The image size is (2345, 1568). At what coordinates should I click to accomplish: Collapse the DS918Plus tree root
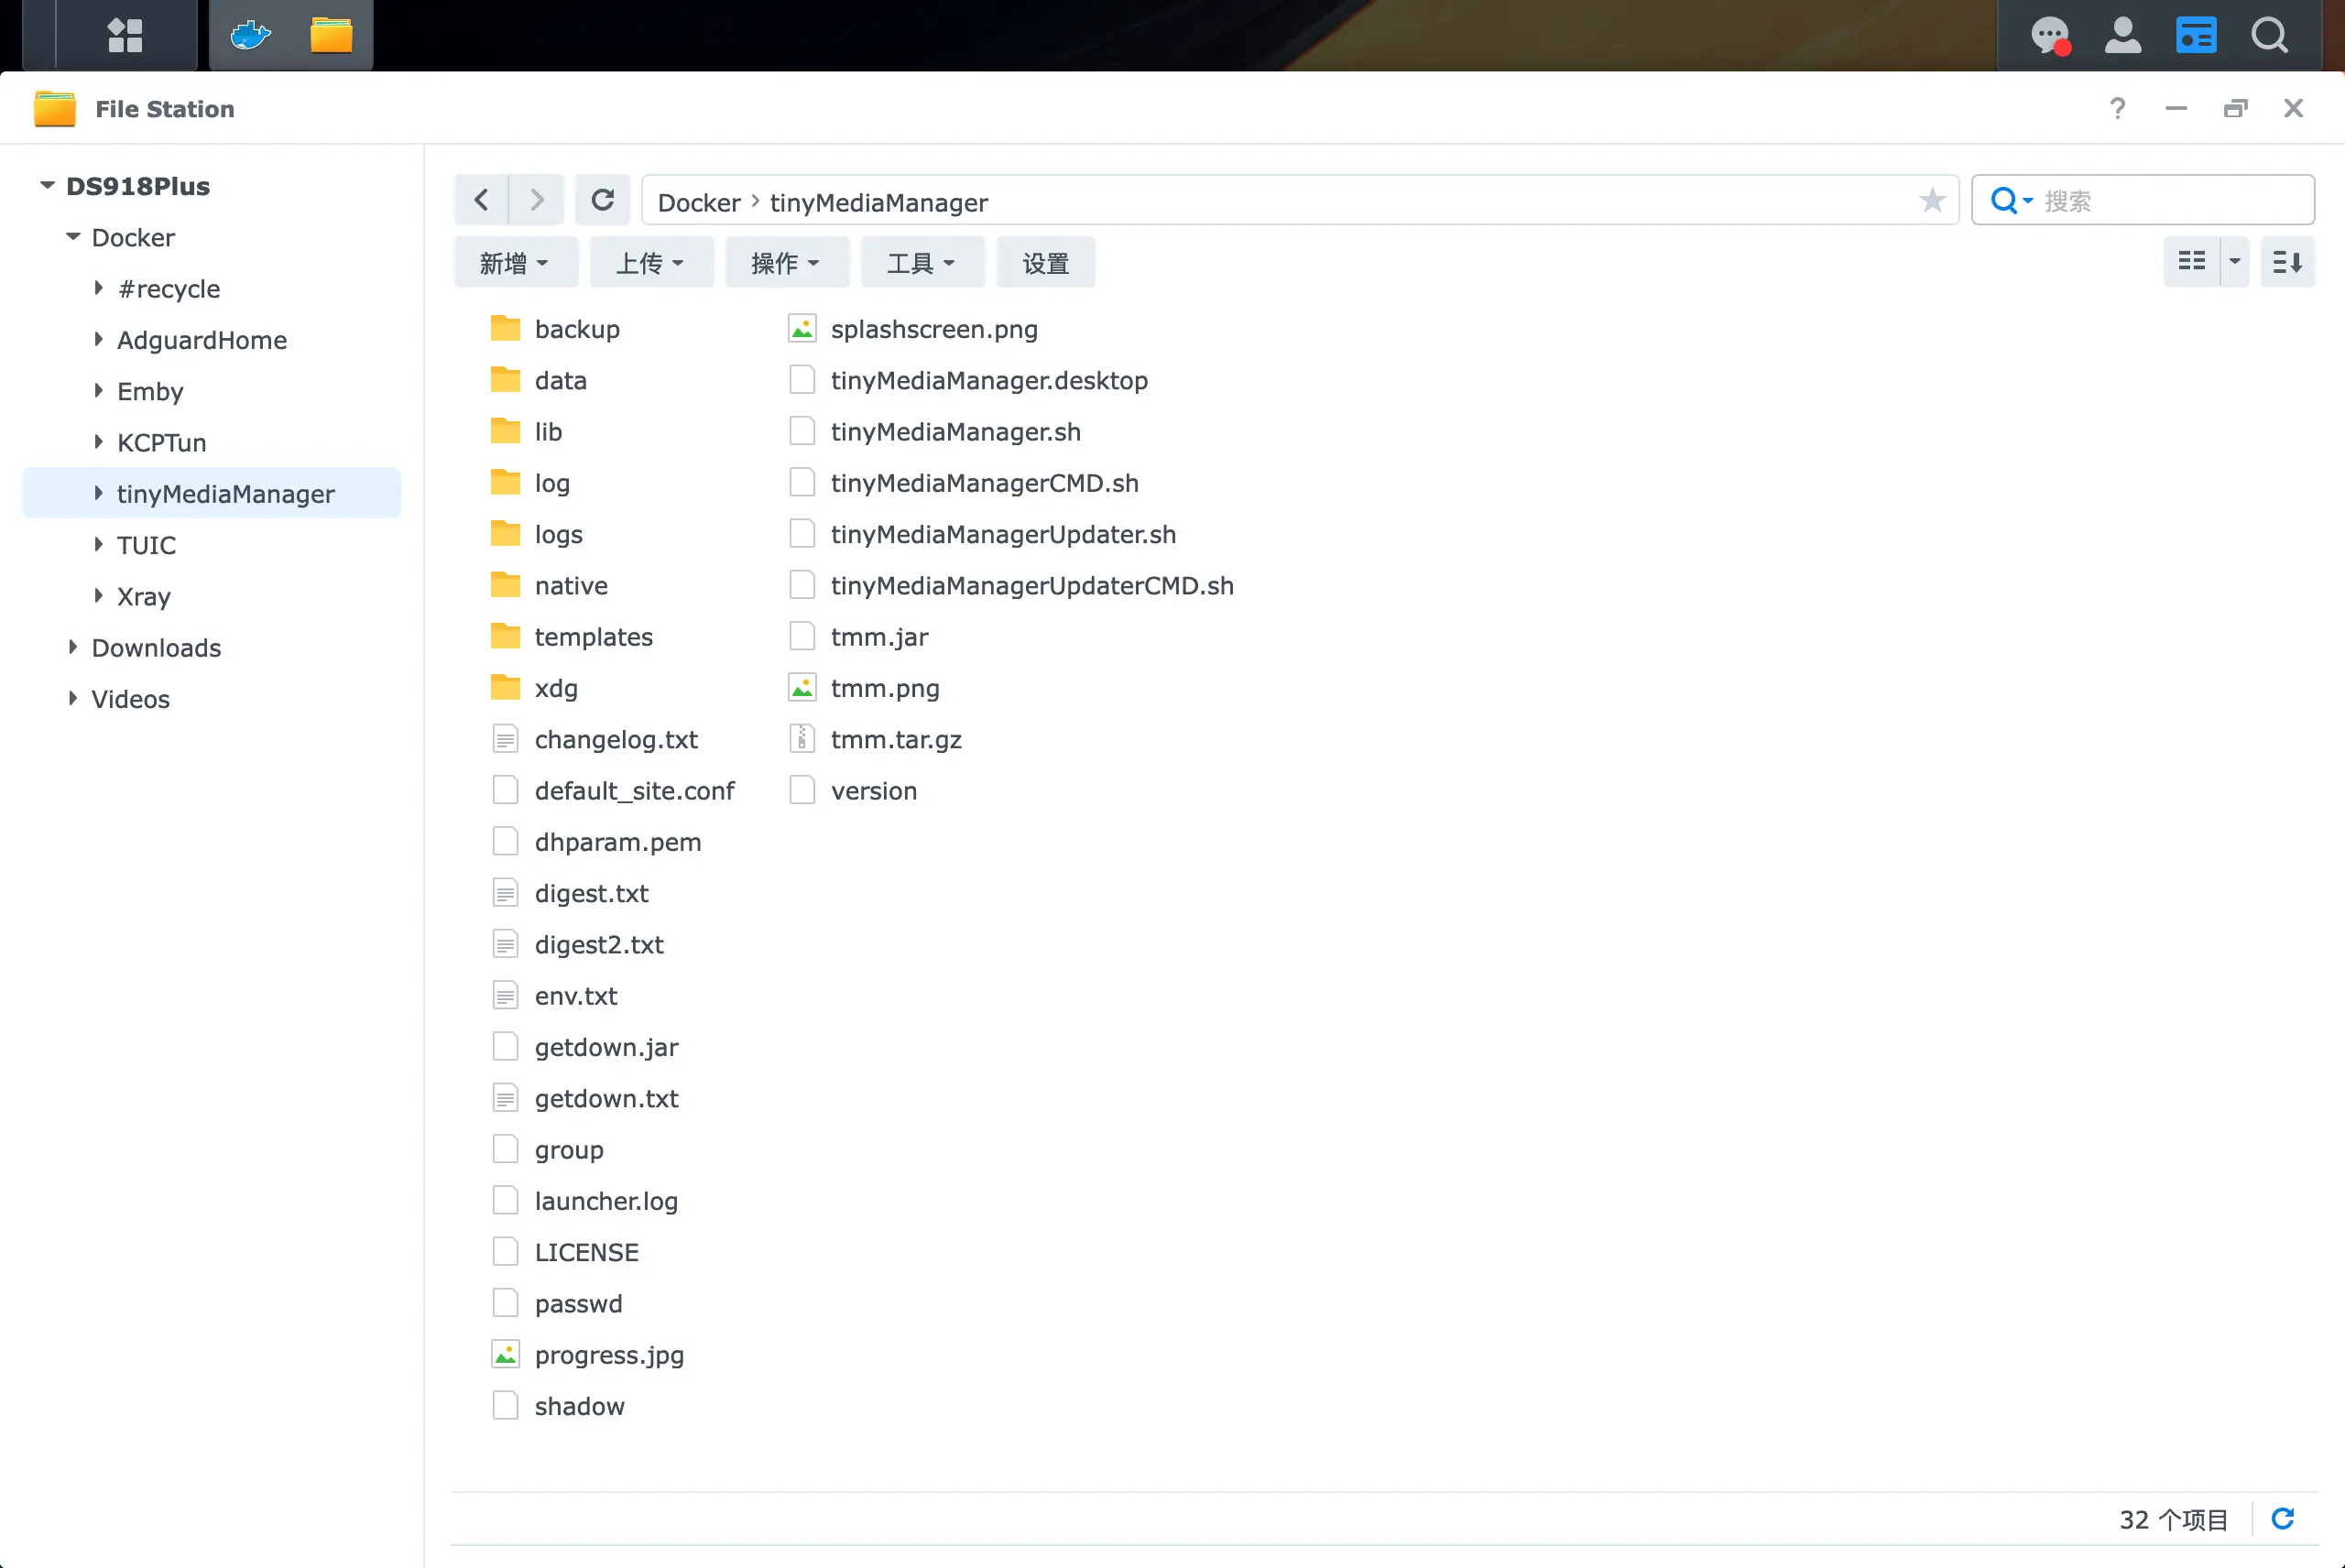[x=47, y=185]
